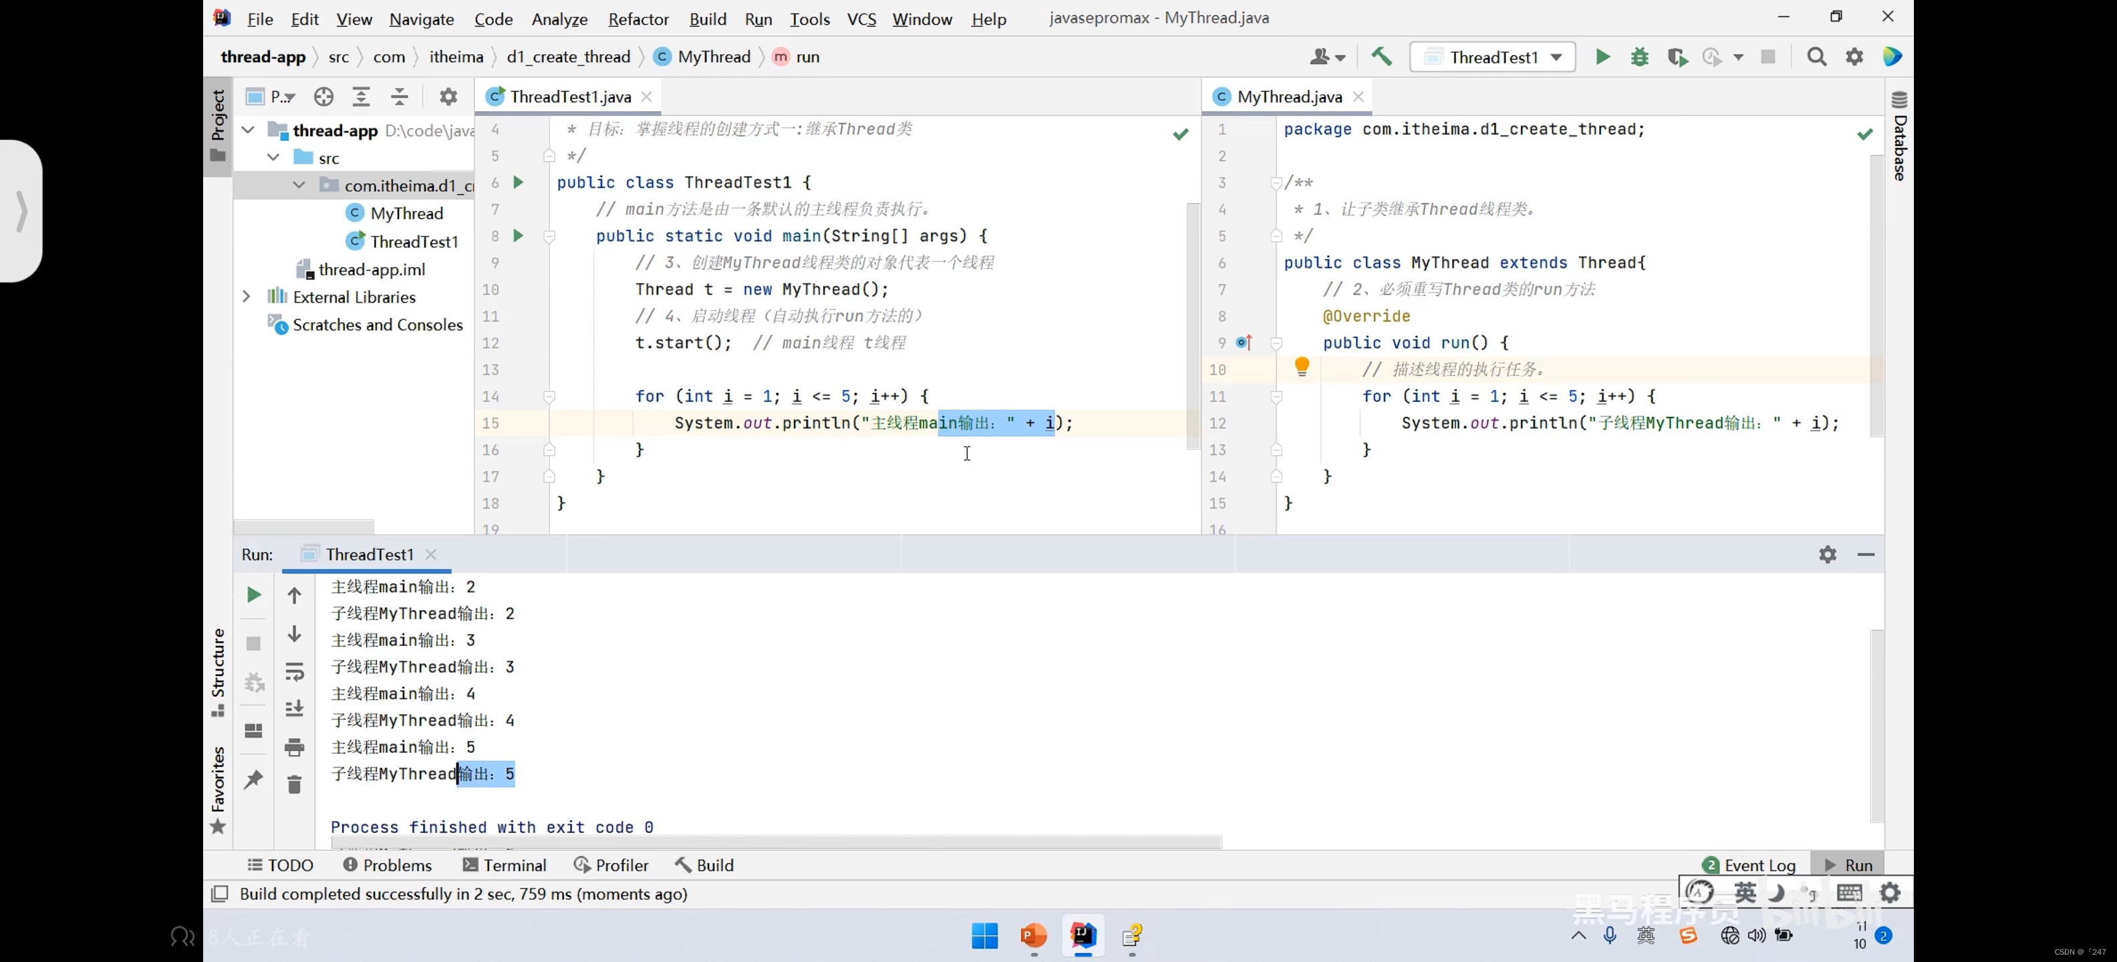Hide the Run tool window
The image size is (2117, 962).
(1866, 554)
